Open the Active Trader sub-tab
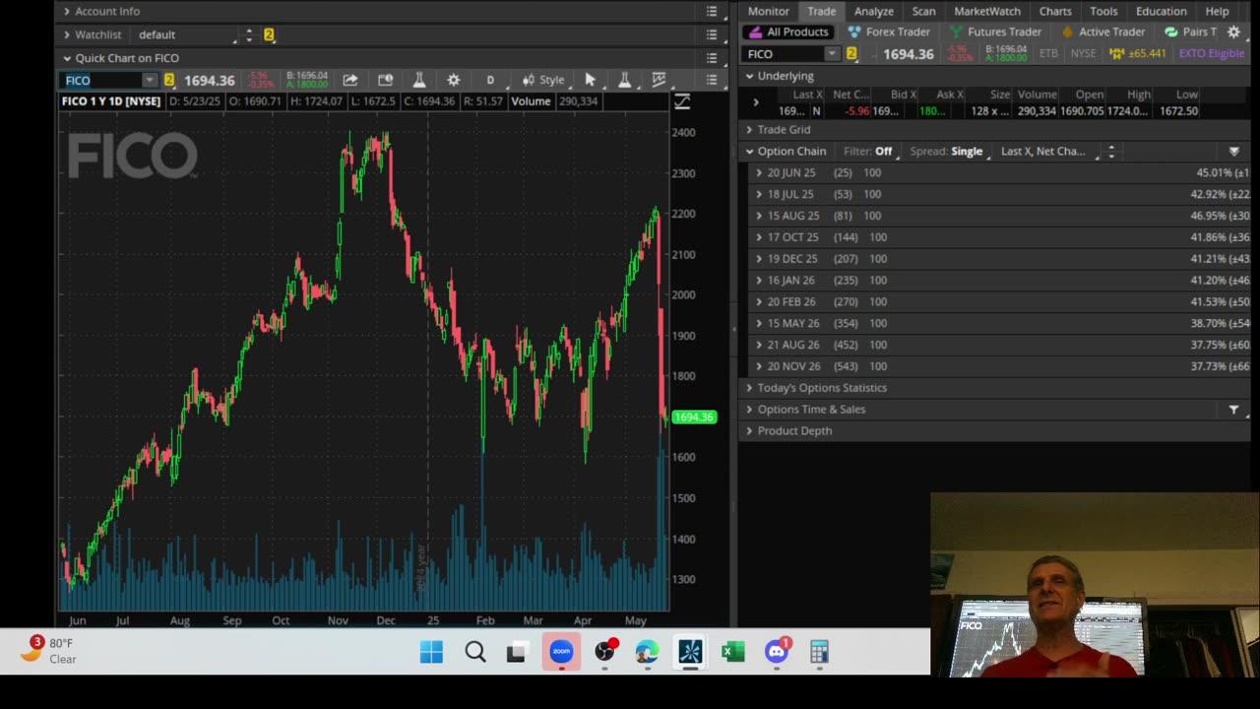 tap(1102, 32)
